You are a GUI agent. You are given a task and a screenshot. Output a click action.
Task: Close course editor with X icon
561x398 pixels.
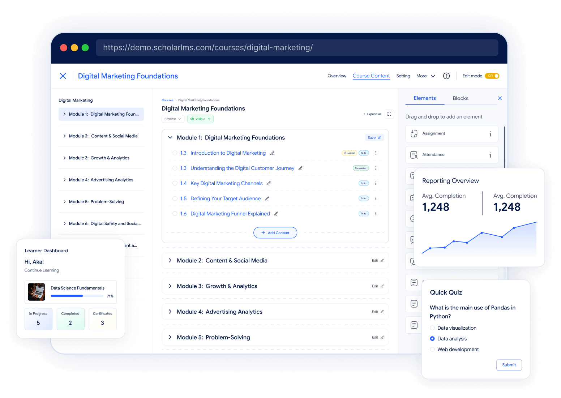tap(63, 76)
